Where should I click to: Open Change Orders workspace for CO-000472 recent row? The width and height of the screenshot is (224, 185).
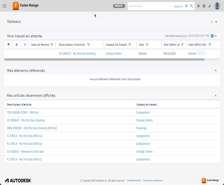click(144, 120)
